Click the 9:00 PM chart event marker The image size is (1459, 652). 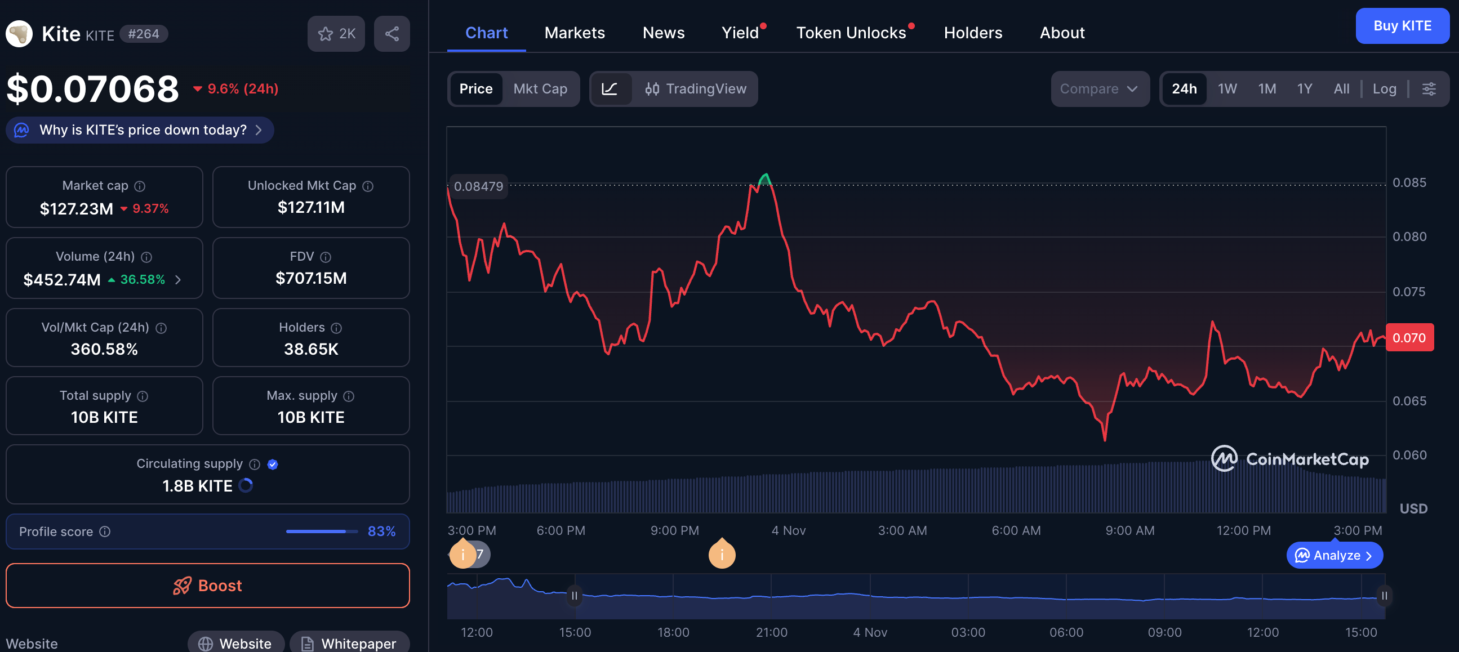(x=722, y=554)
